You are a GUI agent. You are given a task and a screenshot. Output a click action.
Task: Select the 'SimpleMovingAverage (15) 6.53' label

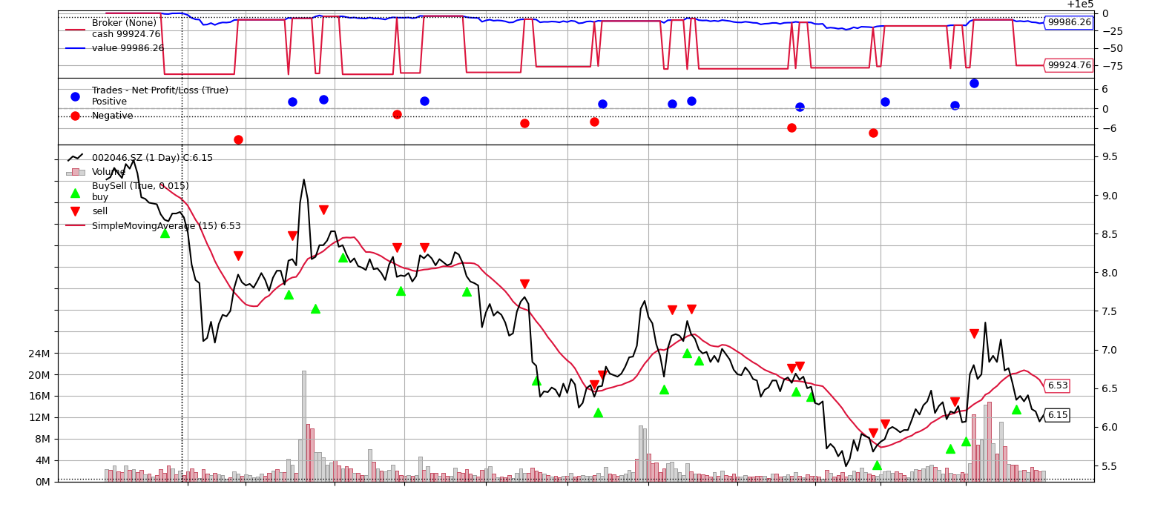pyautogui.click(x=166, y=226)
